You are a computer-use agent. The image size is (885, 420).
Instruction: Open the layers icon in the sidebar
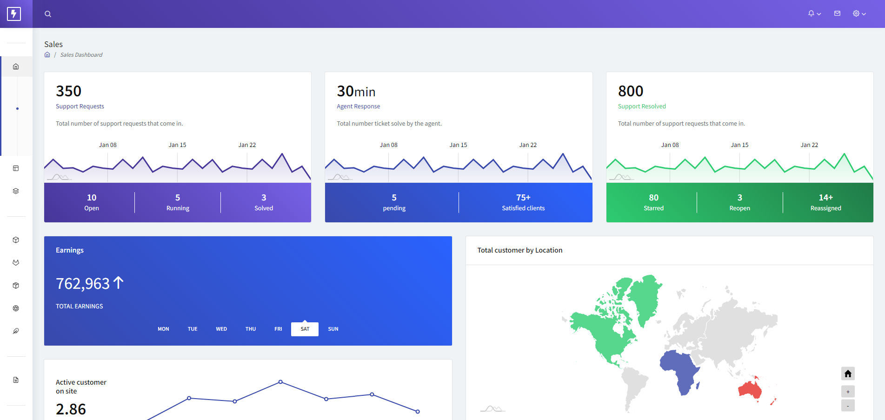(16, 191)
